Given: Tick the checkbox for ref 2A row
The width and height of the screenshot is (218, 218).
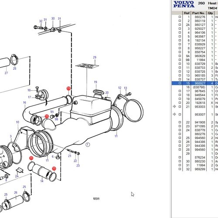Looking at the screenshot, I should [x=180, y=25].
